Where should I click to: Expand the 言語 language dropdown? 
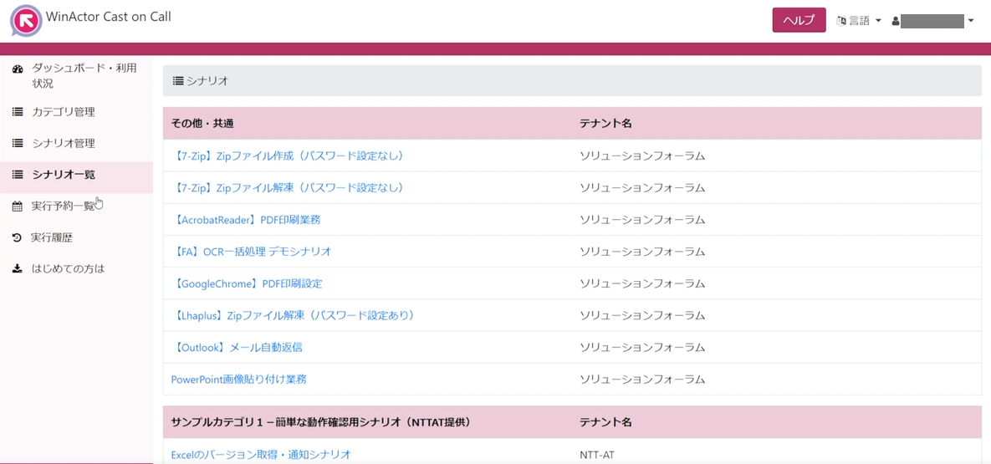click(859, 21)
